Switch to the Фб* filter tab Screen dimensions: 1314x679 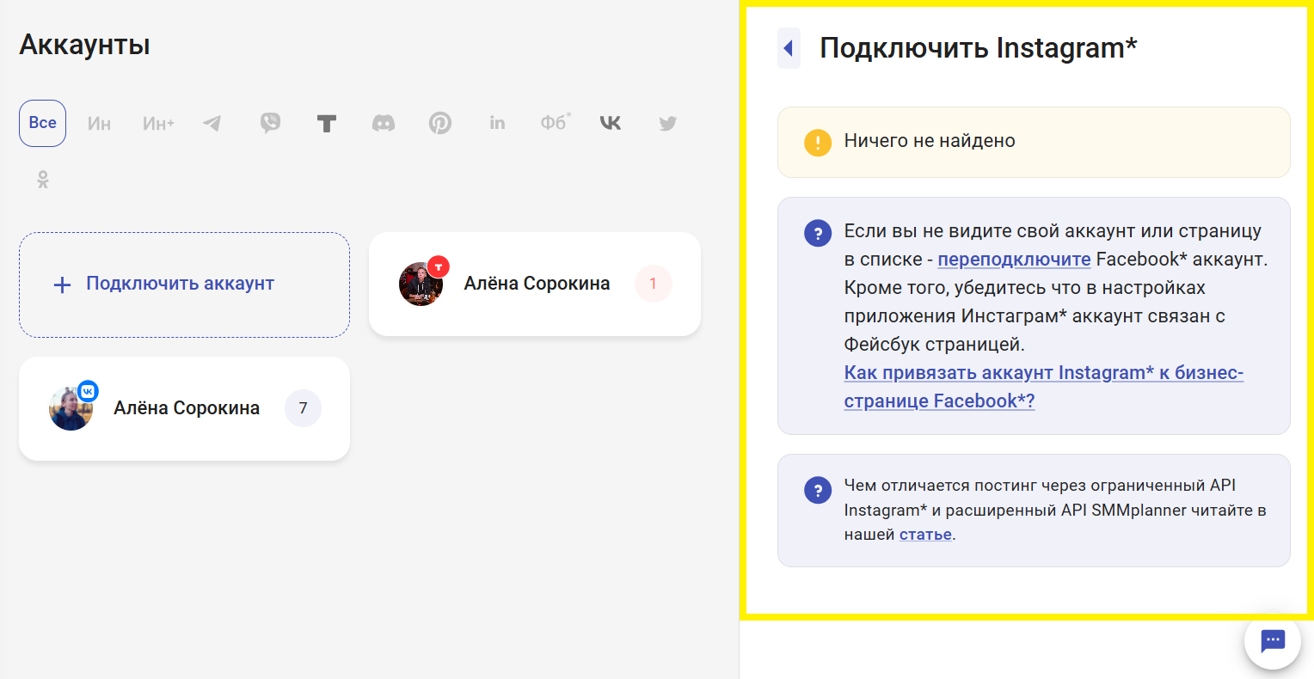[x=555, y=124]
